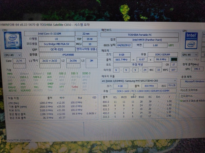Click the 99.9 MHz base clock field
This screenshot has width=205, height=153.
click(x=161, y=60)
